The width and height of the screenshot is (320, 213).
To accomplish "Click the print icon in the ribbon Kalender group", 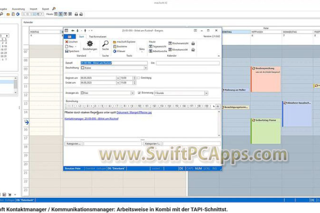I will click(x=193, y=43).
